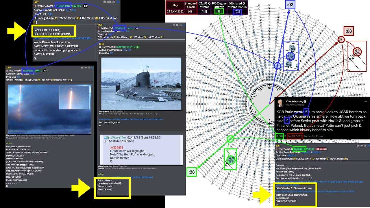Open the DEFCONWSALERTS Twitter link in post 2348
The image size is (370, 208).
click(131, 119)
